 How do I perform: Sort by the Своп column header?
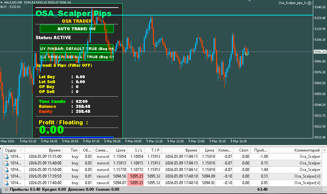pyautogui.click(x=241, y=150)
